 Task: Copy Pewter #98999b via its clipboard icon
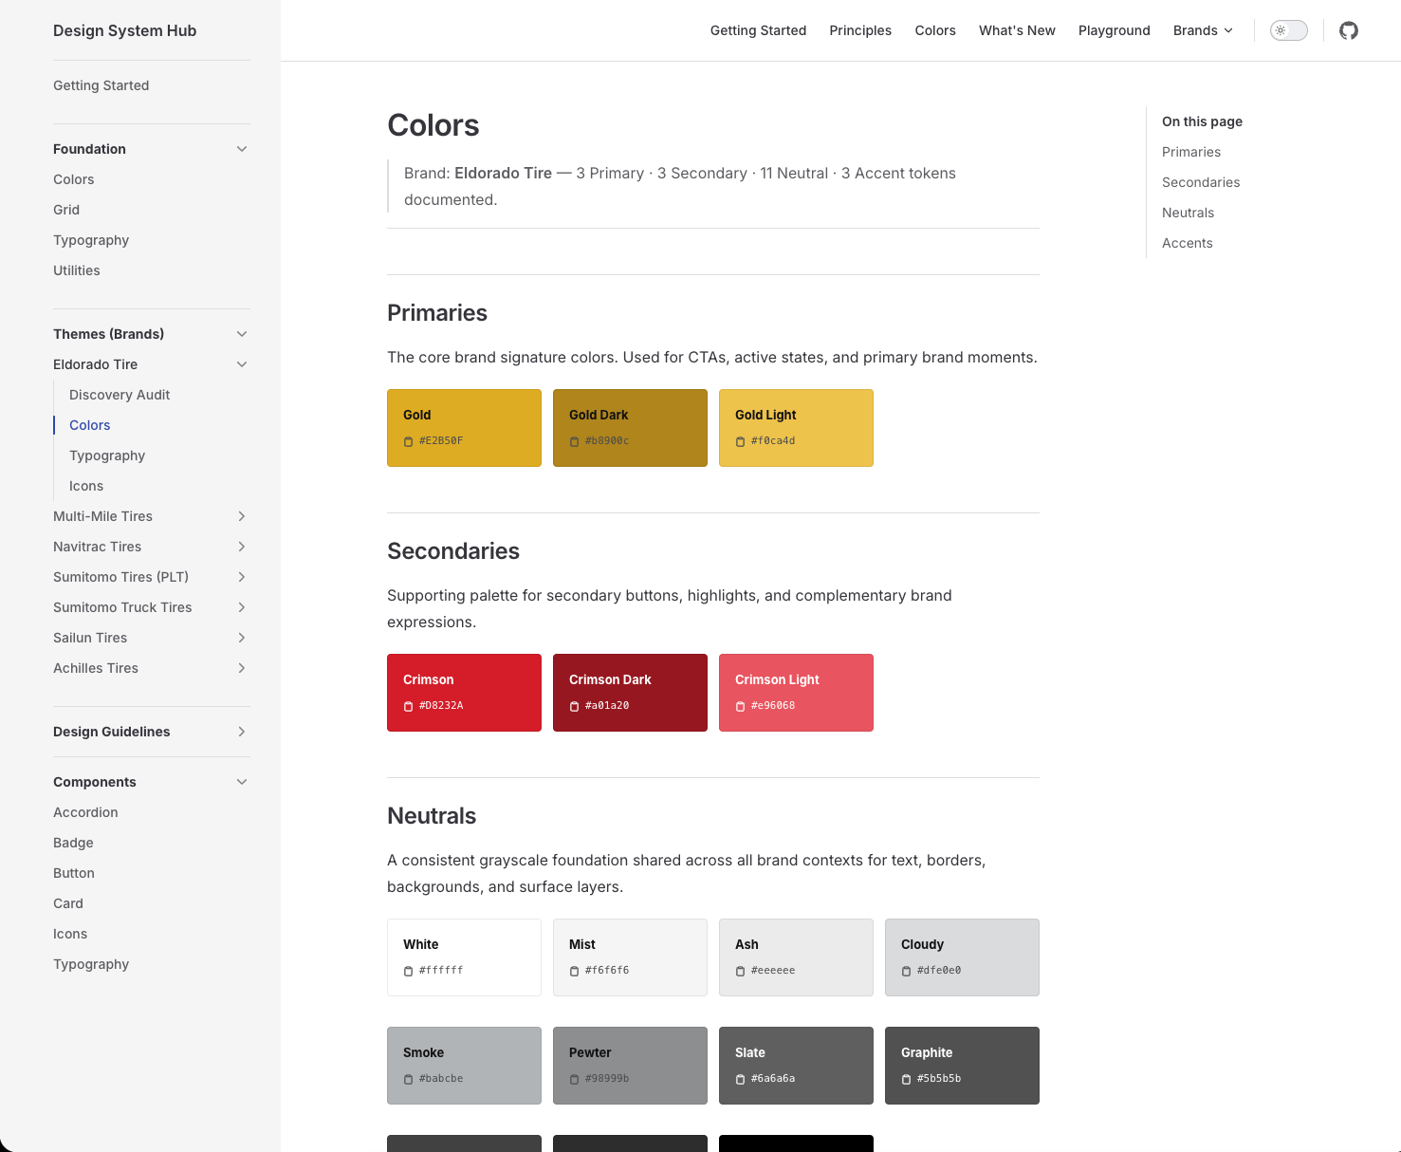[x=575, y=1079]
